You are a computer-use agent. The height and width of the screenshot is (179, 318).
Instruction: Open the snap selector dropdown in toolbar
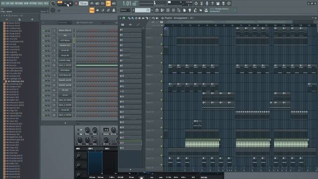click(x=125, y=10)
